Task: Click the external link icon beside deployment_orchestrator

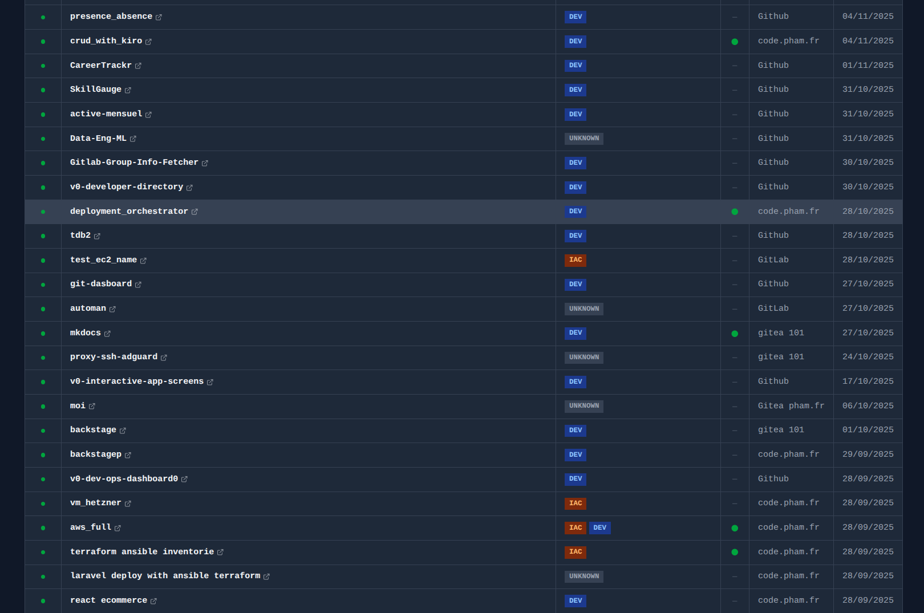Action: [194, 212]
